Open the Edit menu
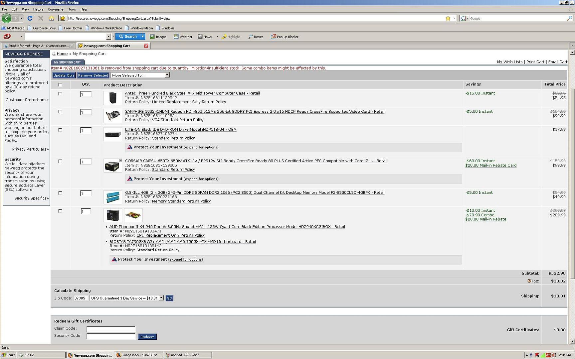This screenshot has width=575, height=359. point(14,9)
